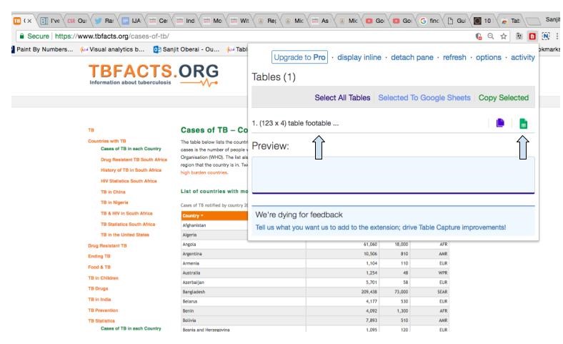Open 'Cases of TB in each Country' under Countries

coord(131,149)
